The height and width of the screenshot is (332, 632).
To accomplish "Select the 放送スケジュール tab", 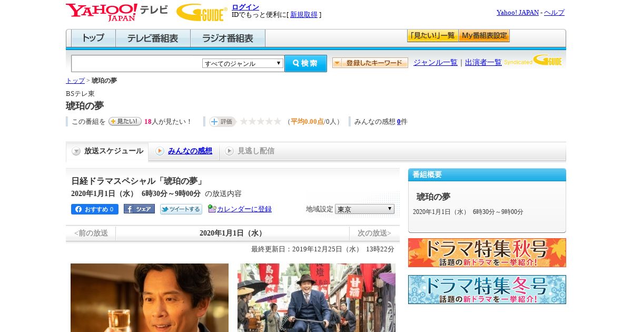I will (107, 151).
